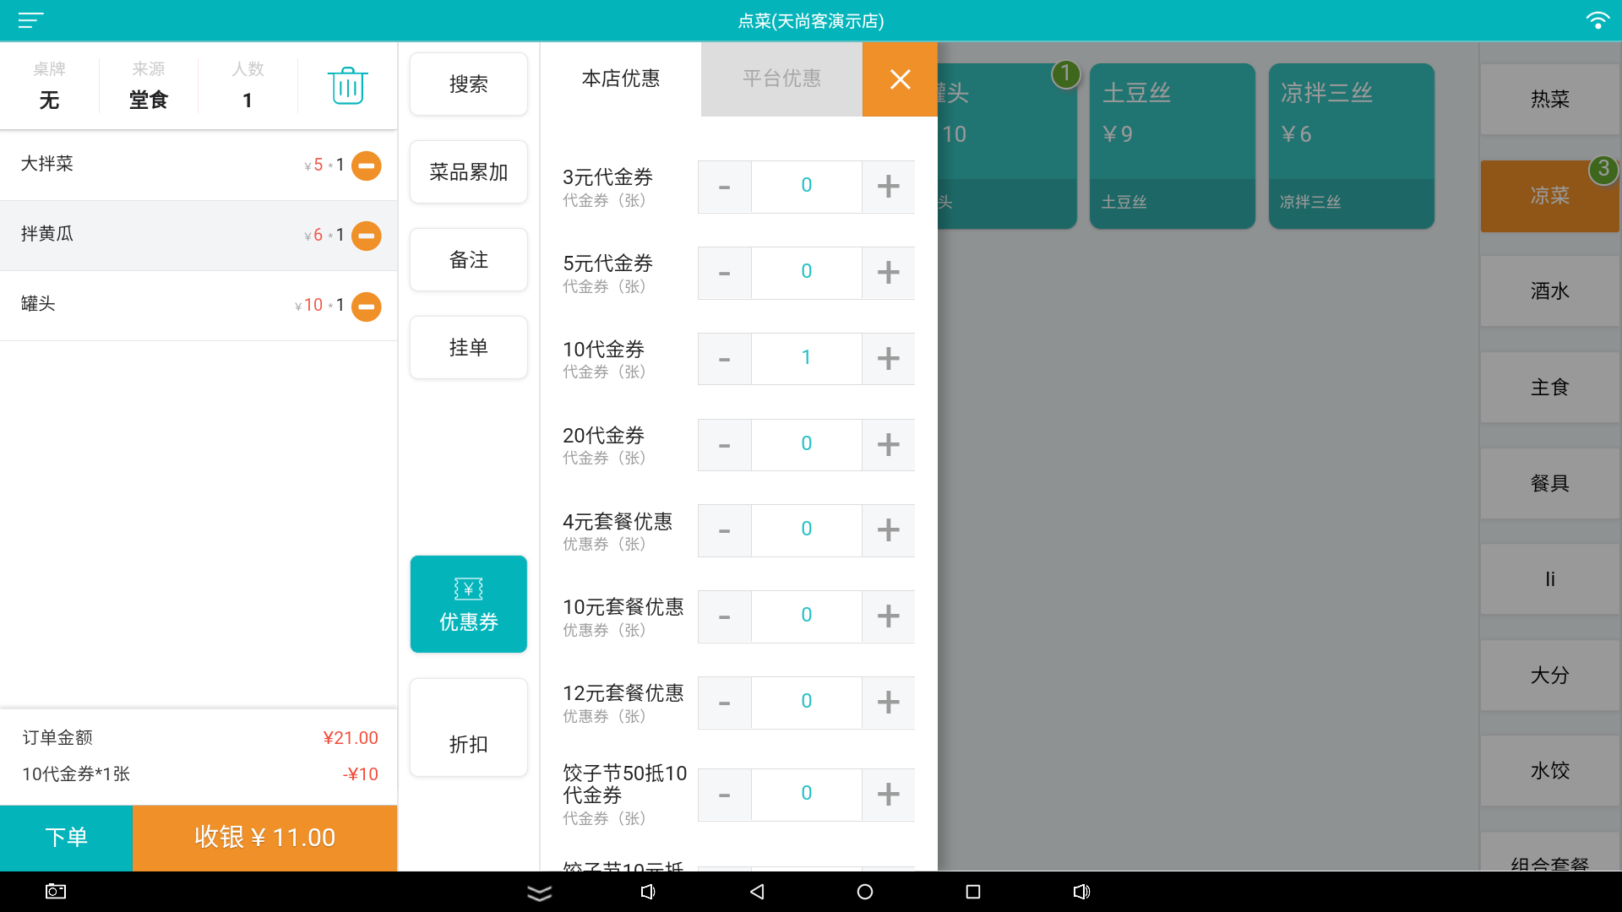Decrease 20代金券 count with minus

point(724,445)
